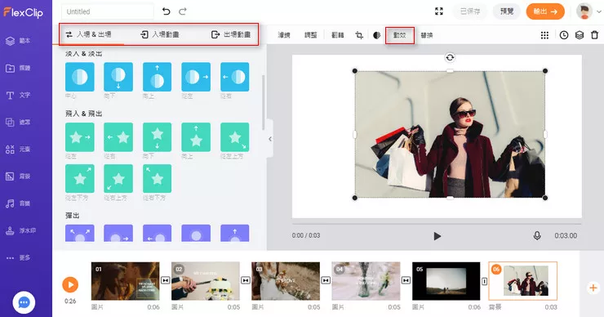Select the fade center animation
The image size is (604, 317).
click(x=80, y=77)
